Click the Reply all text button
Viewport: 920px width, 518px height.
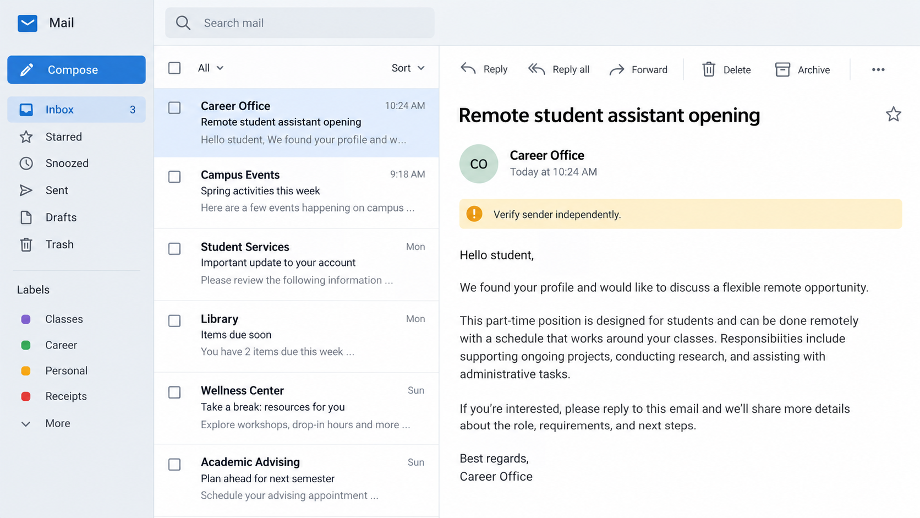click(x=571, y=69)
